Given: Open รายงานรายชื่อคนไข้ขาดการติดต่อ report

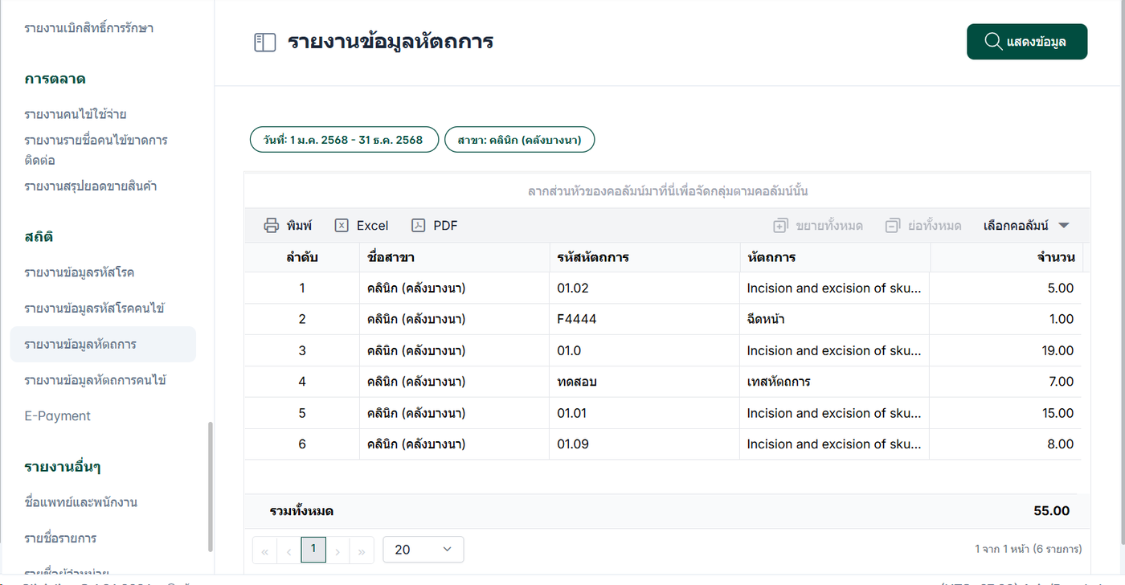Looking at the screenshot, I should [x=96, y=150].
